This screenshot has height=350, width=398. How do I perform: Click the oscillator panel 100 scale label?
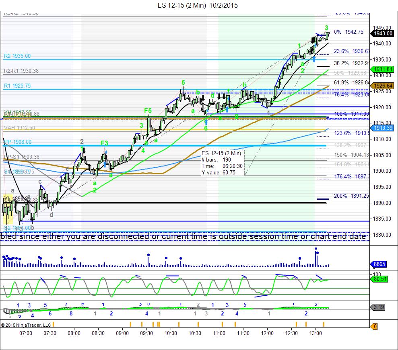377,274
